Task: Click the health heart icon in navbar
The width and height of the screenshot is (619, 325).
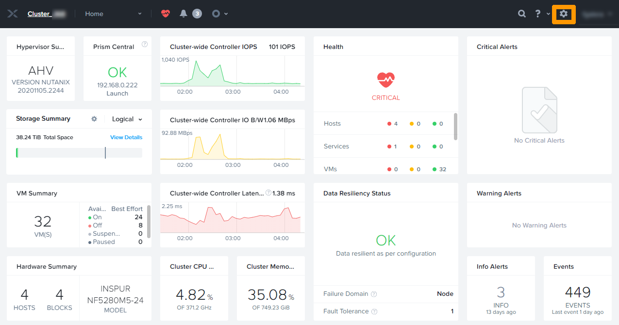Action: coord(166,14)
